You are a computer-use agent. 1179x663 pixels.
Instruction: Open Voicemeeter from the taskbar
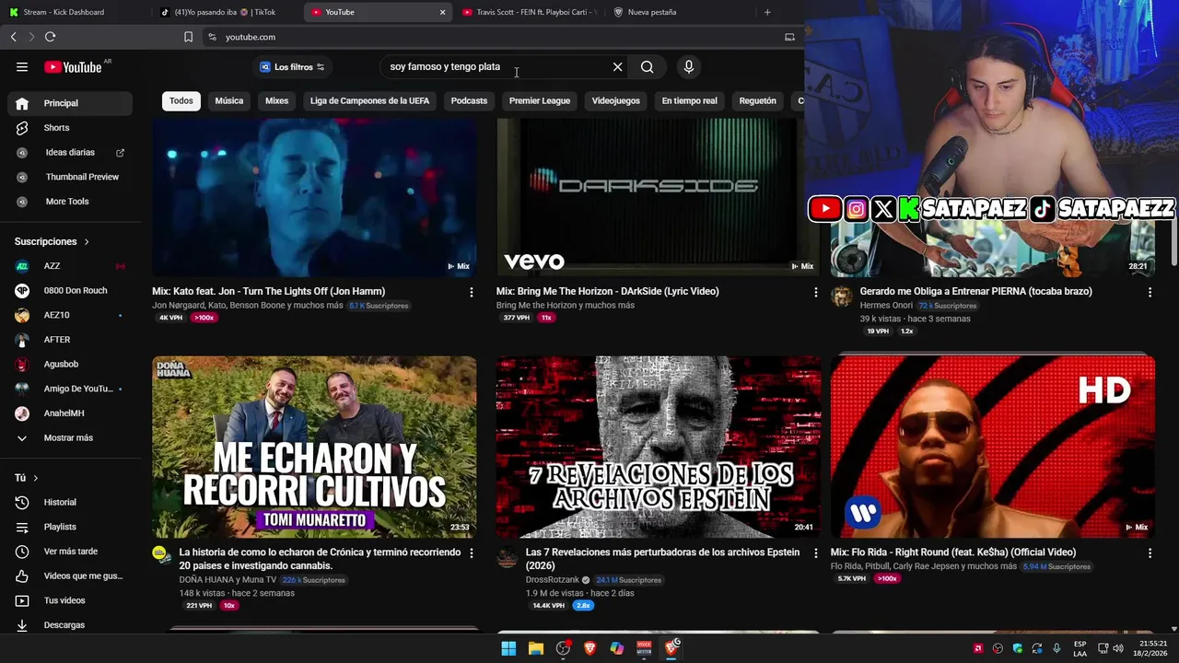(644, 648)
